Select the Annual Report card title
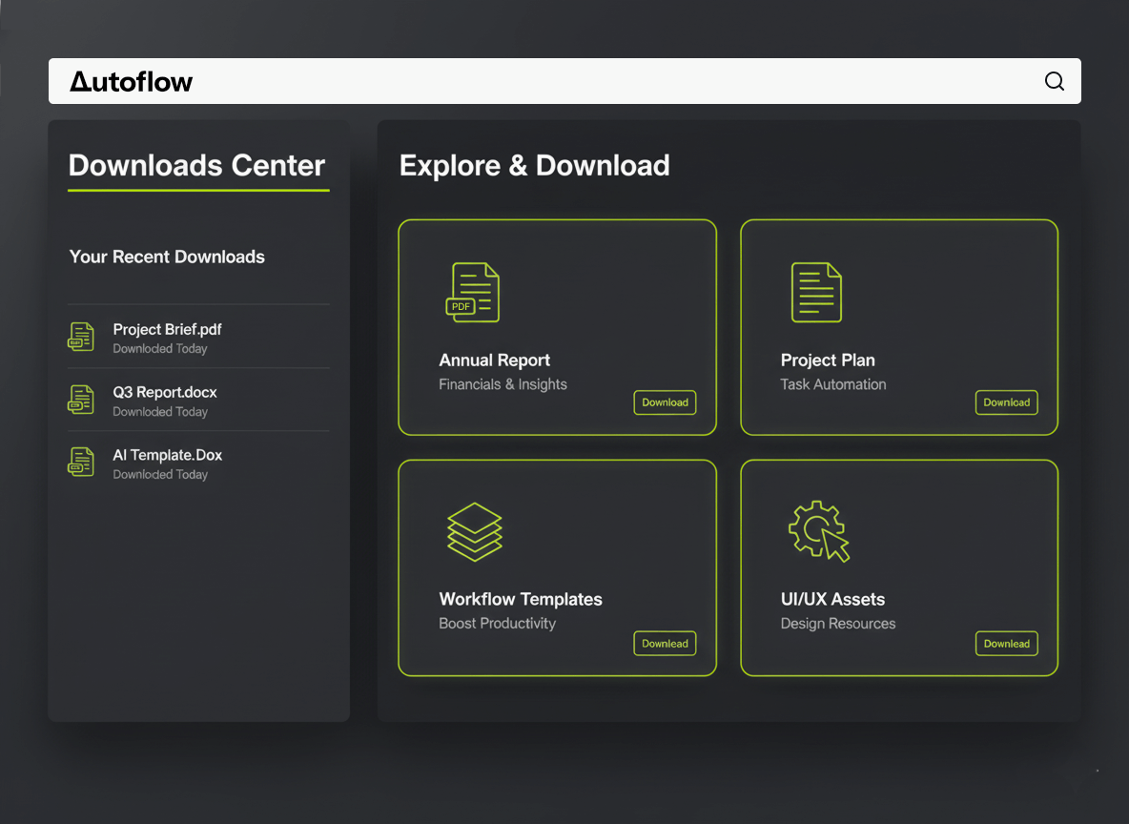 point(494,360)
